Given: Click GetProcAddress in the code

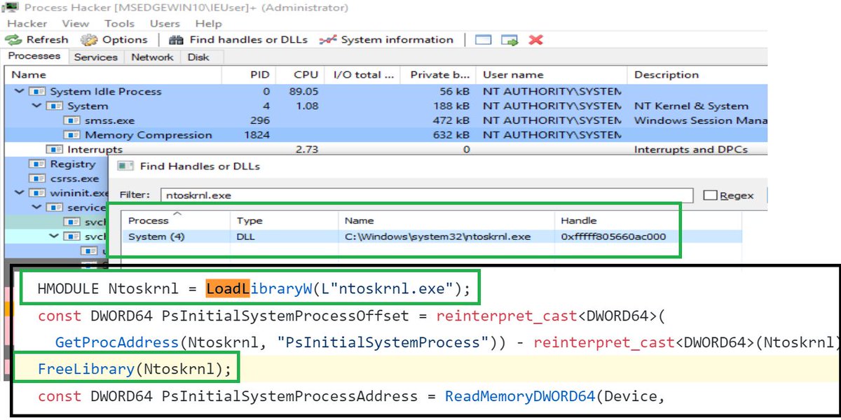Looking at the screenshot, I should pos(116,342).
